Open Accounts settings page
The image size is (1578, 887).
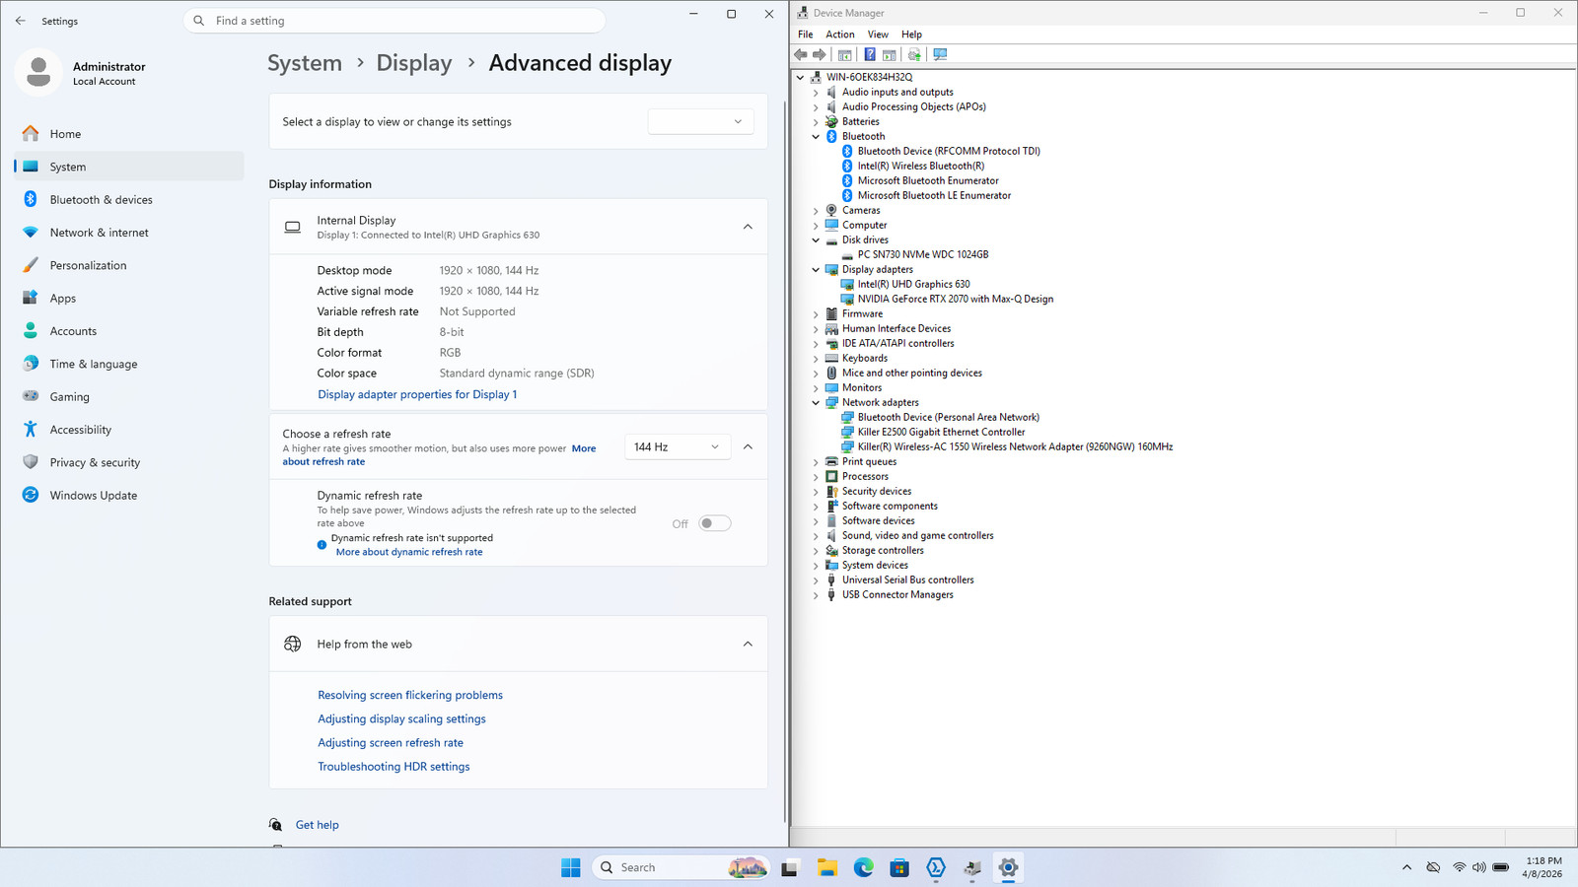pyautogui.click(x=129, y=331)
